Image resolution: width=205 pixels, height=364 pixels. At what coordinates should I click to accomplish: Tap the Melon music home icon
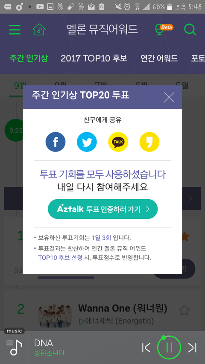point(39,29)
